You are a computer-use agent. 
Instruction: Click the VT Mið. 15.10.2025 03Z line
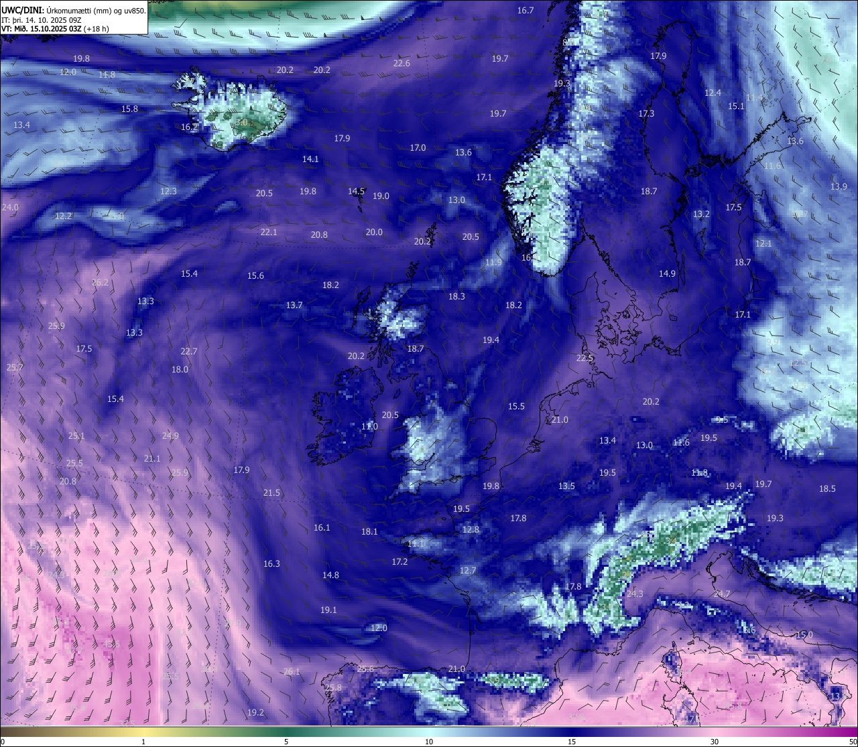[55, 29]
